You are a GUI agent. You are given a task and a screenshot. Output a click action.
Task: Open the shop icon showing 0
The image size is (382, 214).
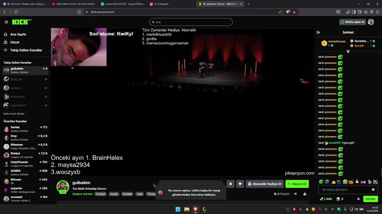point(340,199)
